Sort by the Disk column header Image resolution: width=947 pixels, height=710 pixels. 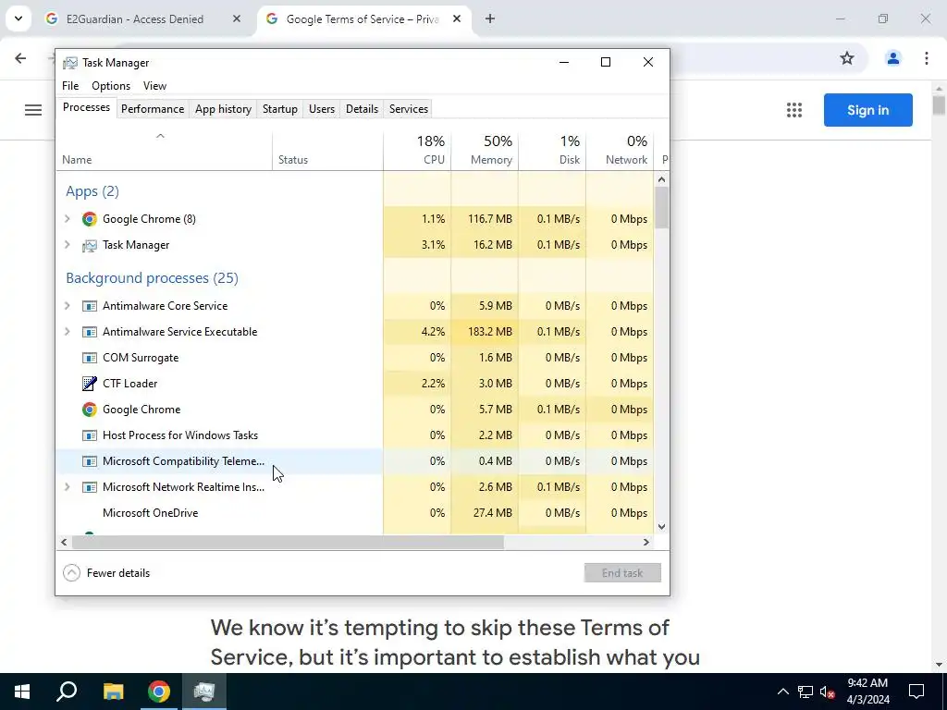(x=553, y=150)
